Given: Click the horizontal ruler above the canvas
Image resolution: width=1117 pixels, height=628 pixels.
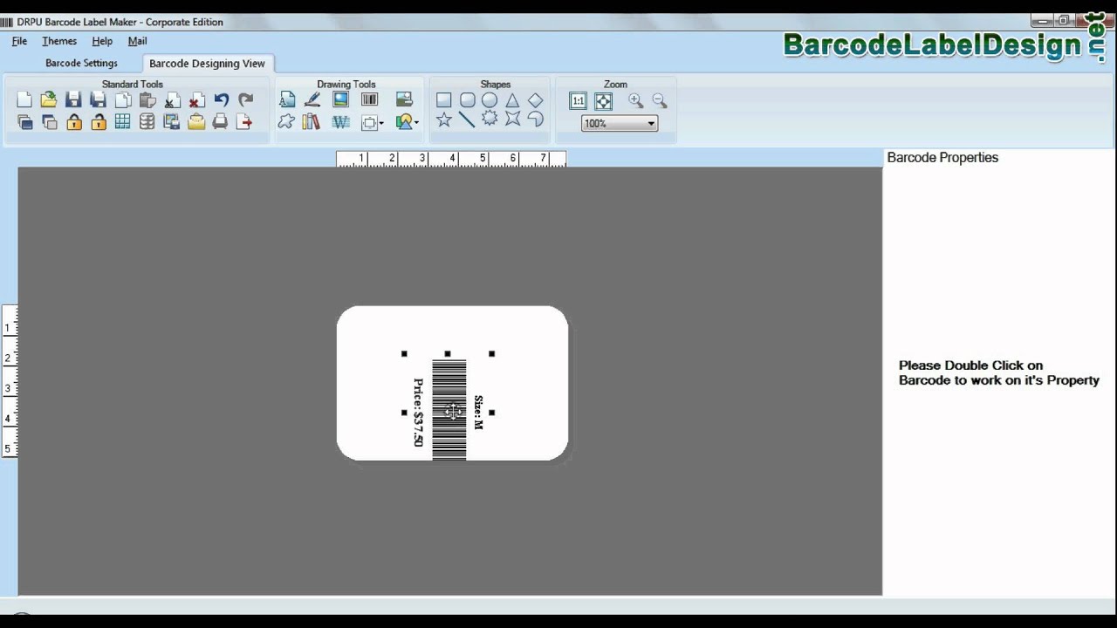Looking at the screenshot, I should coord(451,158).
